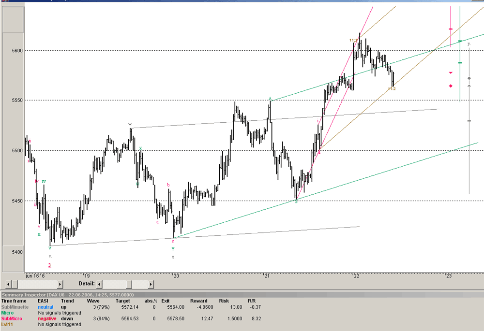Click the pink diamond signal marker
Viewport: 484px width, 331px height.
pyautogui.click(x=451, y=86)
